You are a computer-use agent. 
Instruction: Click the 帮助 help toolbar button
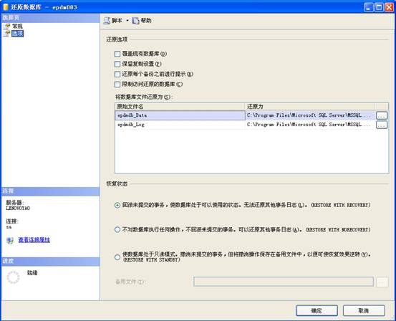point(142,21)
